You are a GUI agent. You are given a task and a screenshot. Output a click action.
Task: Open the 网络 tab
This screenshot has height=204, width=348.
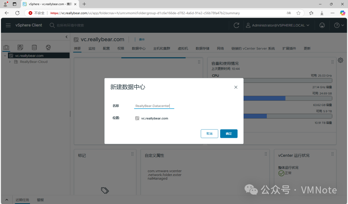coord(220,49)
